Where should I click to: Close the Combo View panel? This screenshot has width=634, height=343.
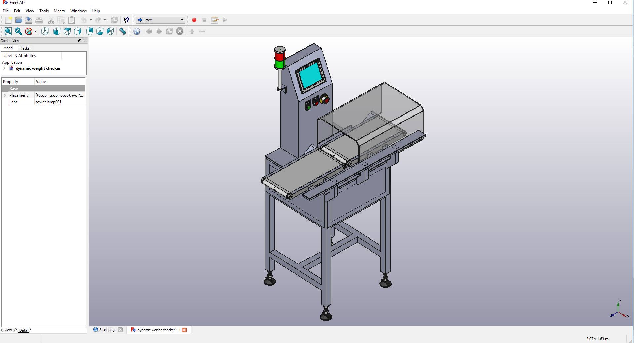[85, 41]
